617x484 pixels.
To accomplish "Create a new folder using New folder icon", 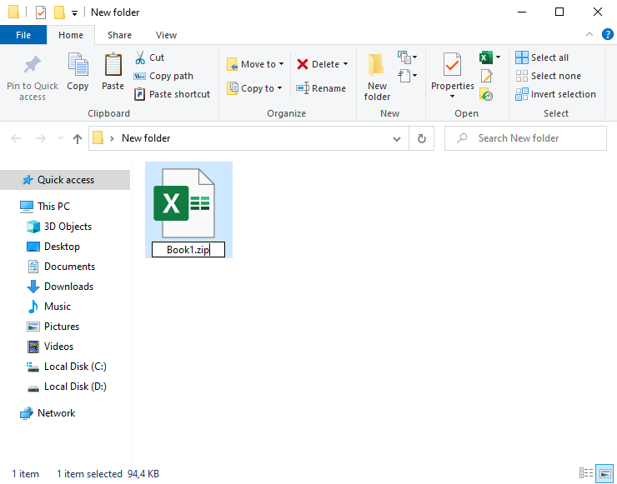I will (x=376, y=65).
